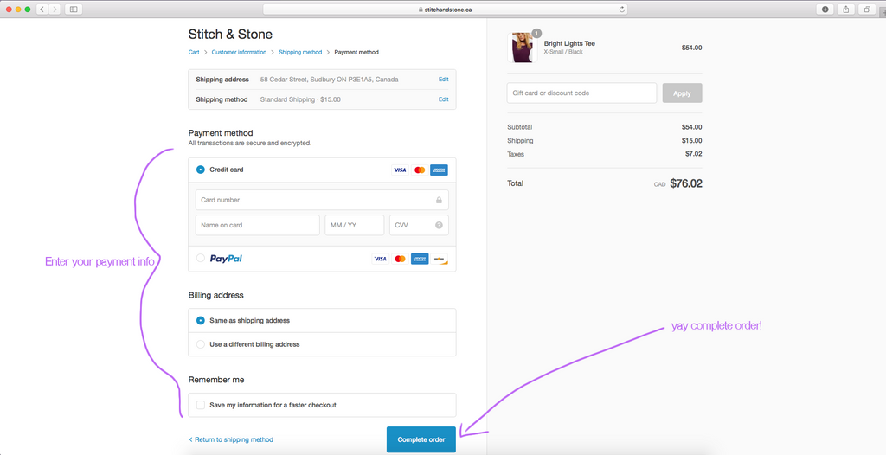The image size is (886, 455).
Task: Click the Safari back arrow
Action: pos(42,10)
